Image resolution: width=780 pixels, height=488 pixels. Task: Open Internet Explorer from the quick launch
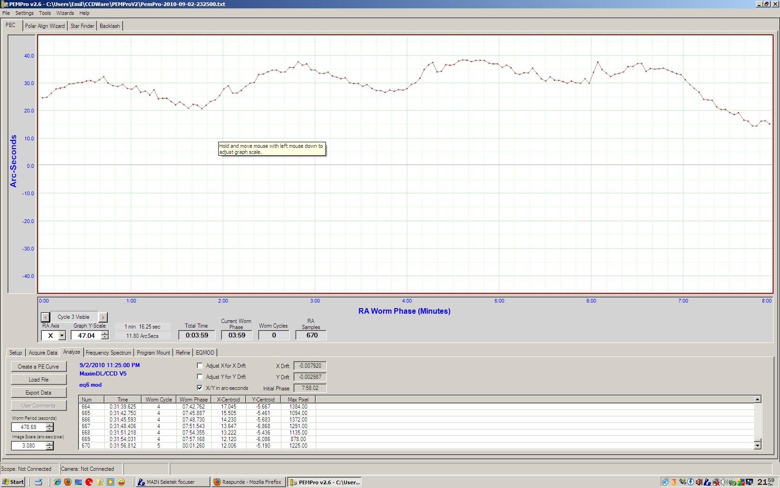click(x=57, y=482)
